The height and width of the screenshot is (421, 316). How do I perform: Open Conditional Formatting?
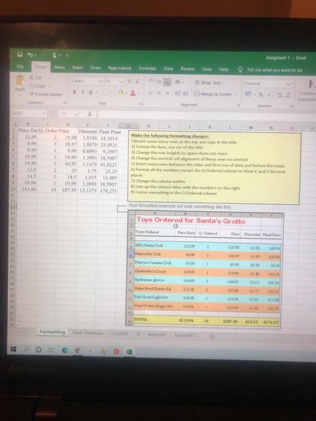(308, 91)
